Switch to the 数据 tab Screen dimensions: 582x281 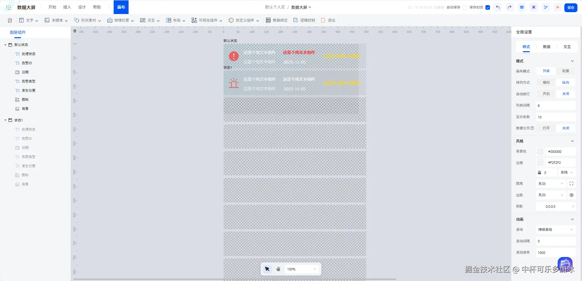[547, 47]
